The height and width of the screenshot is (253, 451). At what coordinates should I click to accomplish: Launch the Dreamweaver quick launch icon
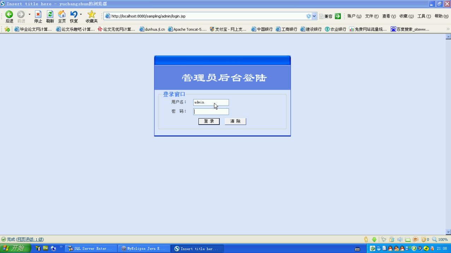pyautogui.click(x=46, y=248)
